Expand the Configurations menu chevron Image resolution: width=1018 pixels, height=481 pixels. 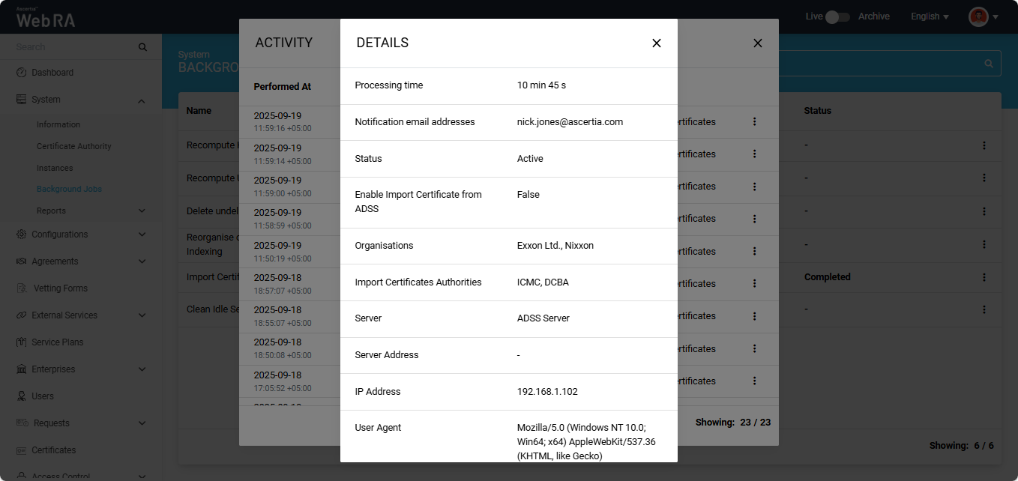tap(142, 235)
